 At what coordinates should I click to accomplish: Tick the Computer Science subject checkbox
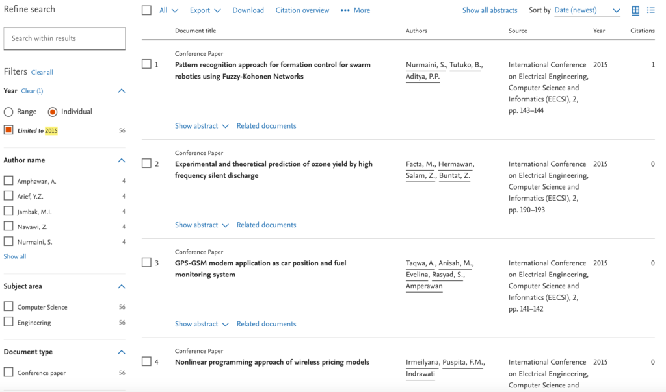click(x=8, y=307)
